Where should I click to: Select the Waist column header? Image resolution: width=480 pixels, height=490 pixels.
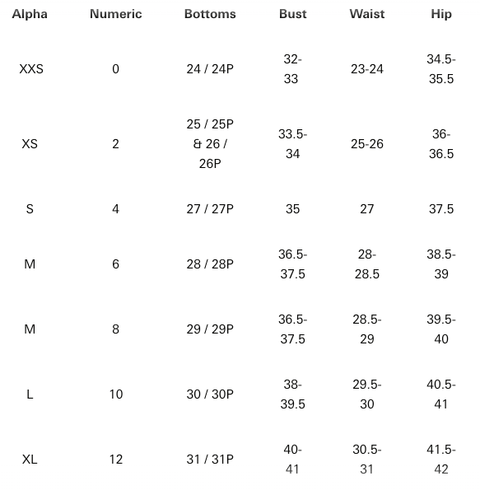coord(367,14)
